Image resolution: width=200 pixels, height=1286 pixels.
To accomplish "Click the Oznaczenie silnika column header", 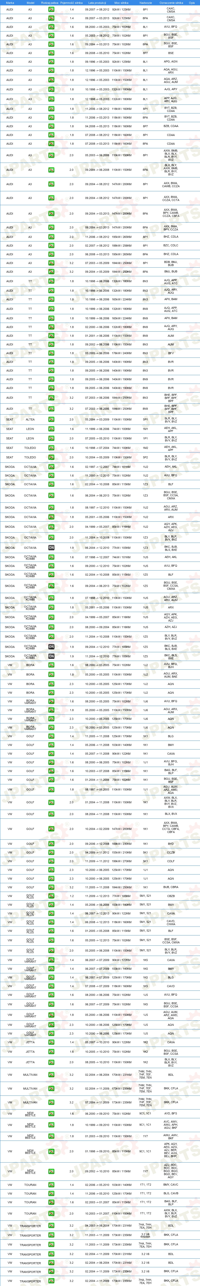I will tap(171, 3).
